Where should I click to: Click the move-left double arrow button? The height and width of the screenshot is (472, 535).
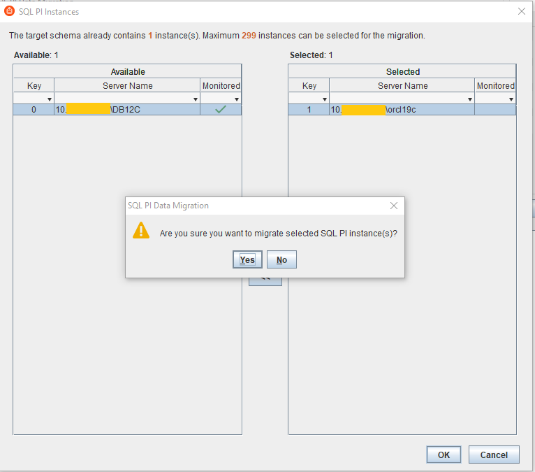click(265, 281)
